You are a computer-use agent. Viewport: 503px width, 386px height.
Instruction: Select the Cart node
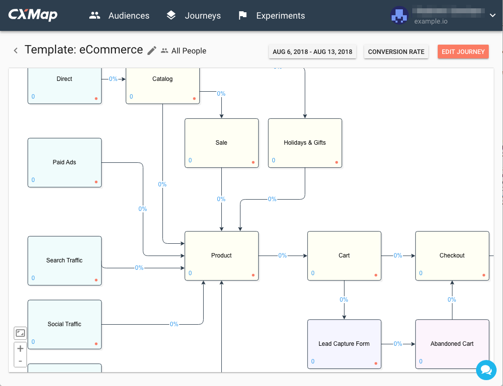pyautogui.click(x=344, y=256)
